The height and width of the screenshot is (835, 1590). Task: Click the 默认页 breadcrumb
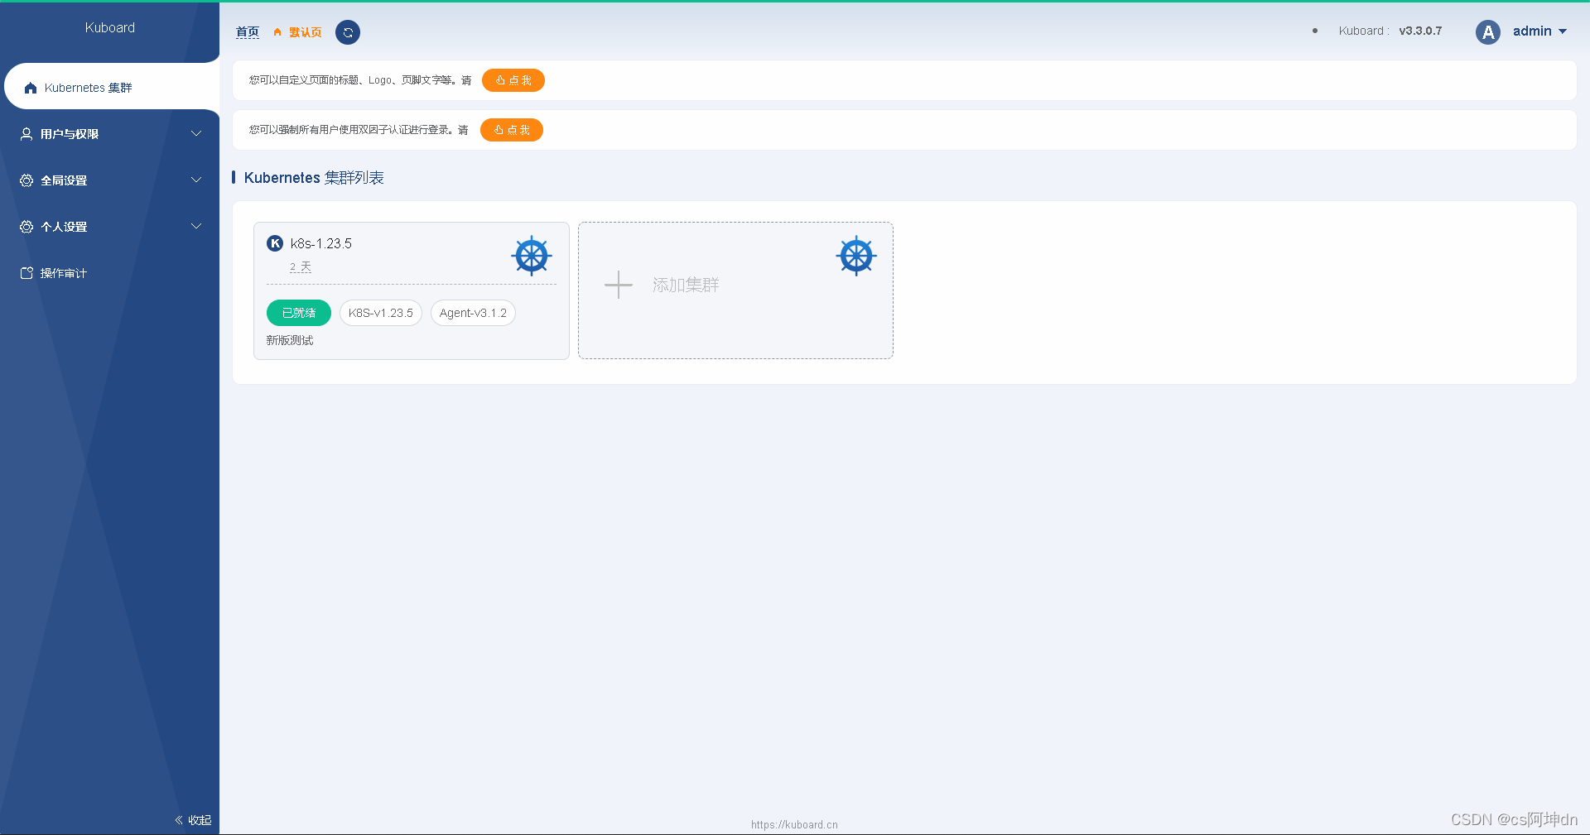point(305,32)
